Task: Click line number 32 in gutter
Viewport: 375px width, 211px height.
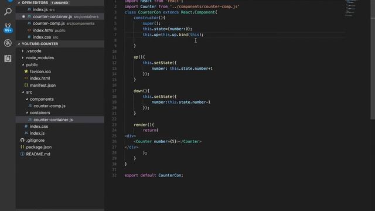Action: tap(115, 175)
